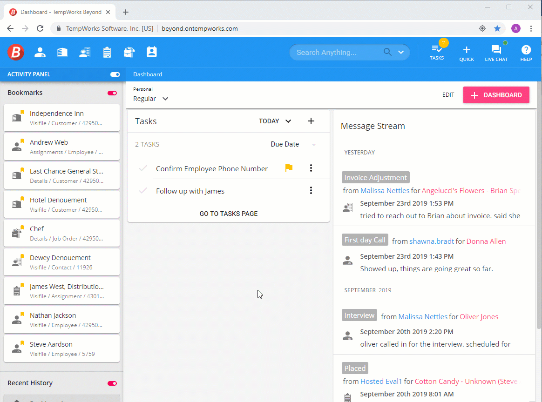
Task: Open Chrome three-dot menu
Action: point(531,28)
